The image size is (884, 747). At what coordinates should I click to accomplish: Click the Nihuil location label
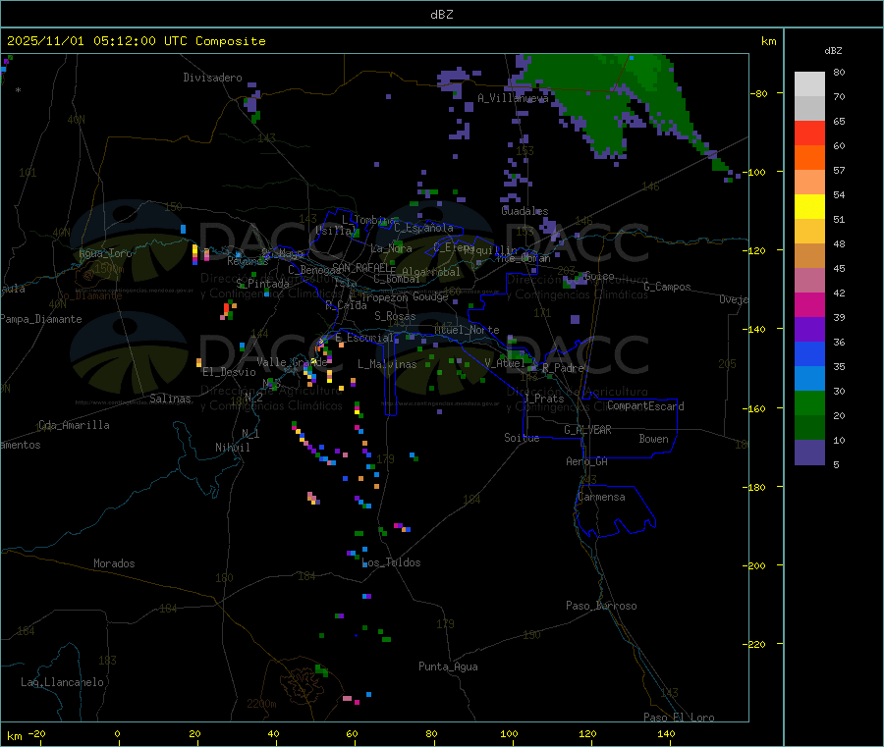(233, 448)
